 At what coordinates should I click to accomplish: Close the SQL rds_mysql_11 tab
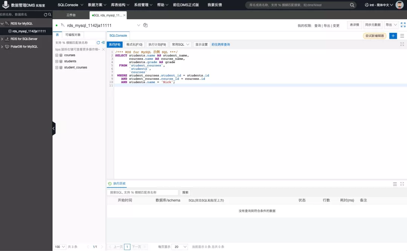pos(124,15)
